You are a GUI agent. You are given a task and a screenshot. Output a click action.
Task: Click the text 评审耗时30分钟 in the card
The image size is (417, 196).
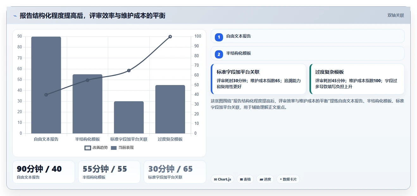232,81
